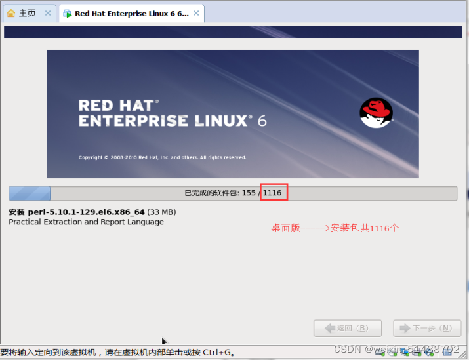
Task: Open the message log icon in status bar
Action: (447, 352)
